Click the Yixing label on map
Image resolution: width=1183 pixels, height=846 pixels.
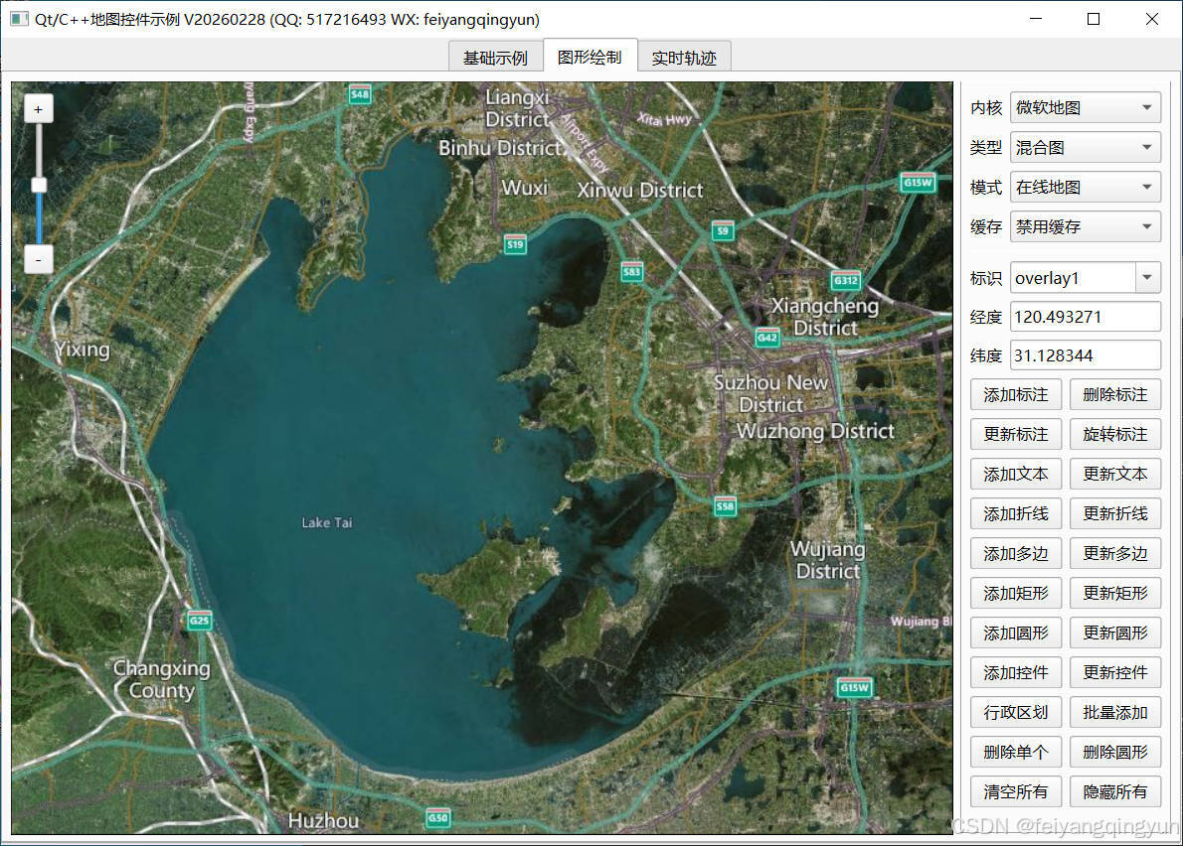coord(83,350)
